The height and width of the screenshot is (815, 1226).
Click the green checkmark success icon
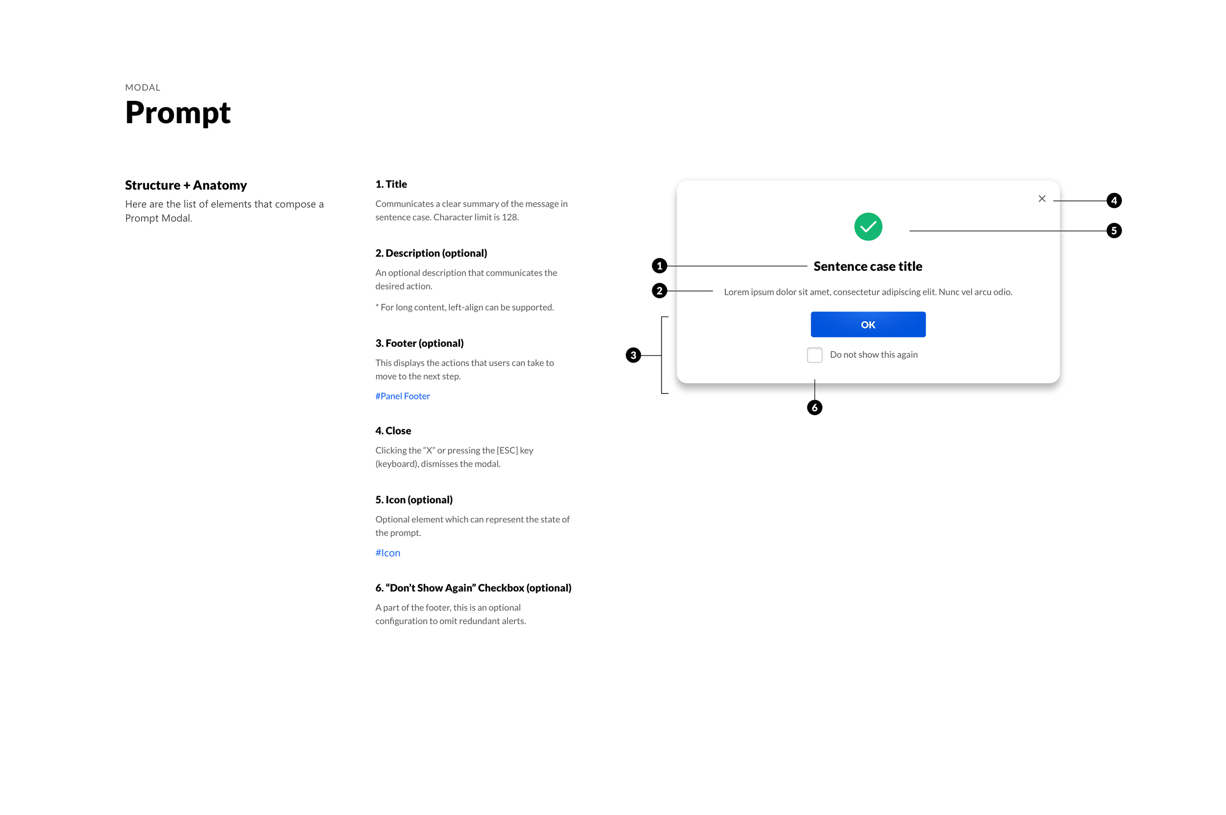(868, 227)
